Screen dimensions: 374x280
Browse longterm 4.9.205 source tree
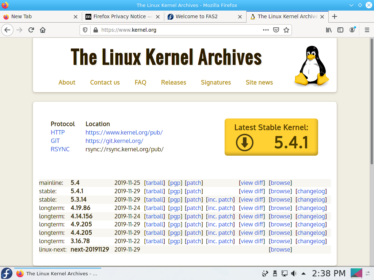point(280,224)
